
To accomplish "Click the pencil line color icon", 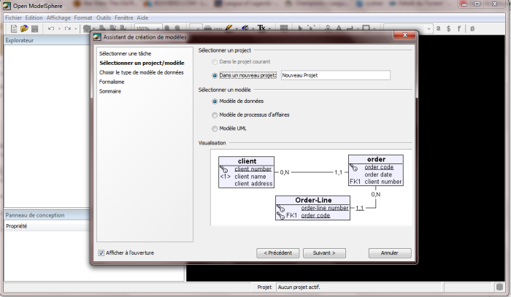I will [228, 28].
